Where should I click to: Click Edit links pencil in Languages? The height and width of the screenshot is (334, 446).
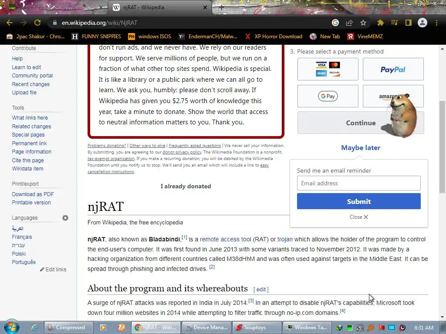point(53,270)
